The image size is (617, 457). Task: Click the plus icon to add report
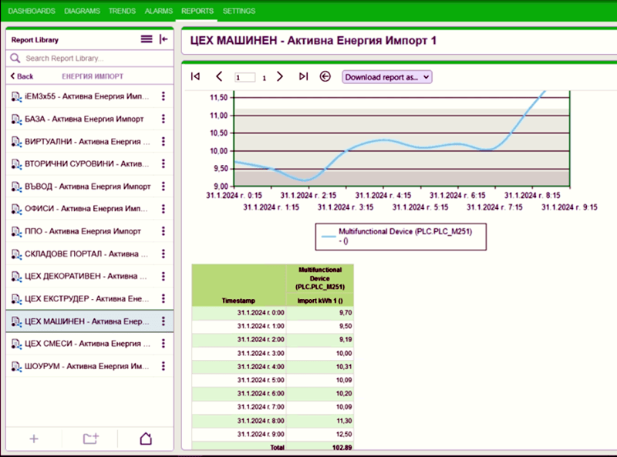pyautogui.click(x=34, y=439)
